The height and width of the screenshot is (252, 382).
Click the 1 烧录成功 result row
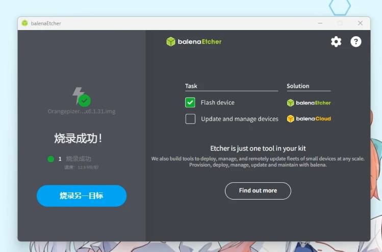[70, 159]
